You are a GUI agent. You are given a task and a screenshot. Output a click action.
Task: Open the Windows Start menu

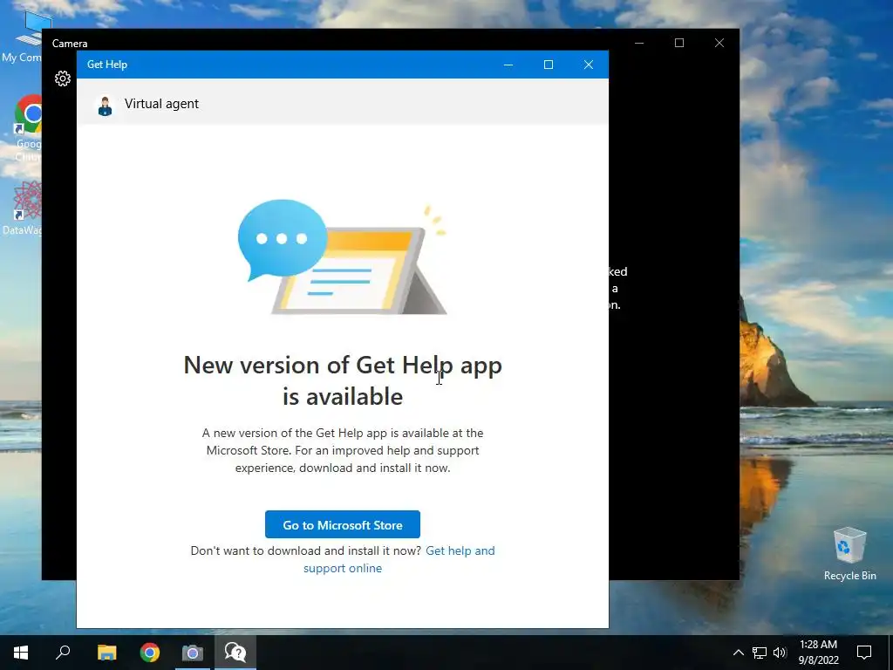pos(21,653)
